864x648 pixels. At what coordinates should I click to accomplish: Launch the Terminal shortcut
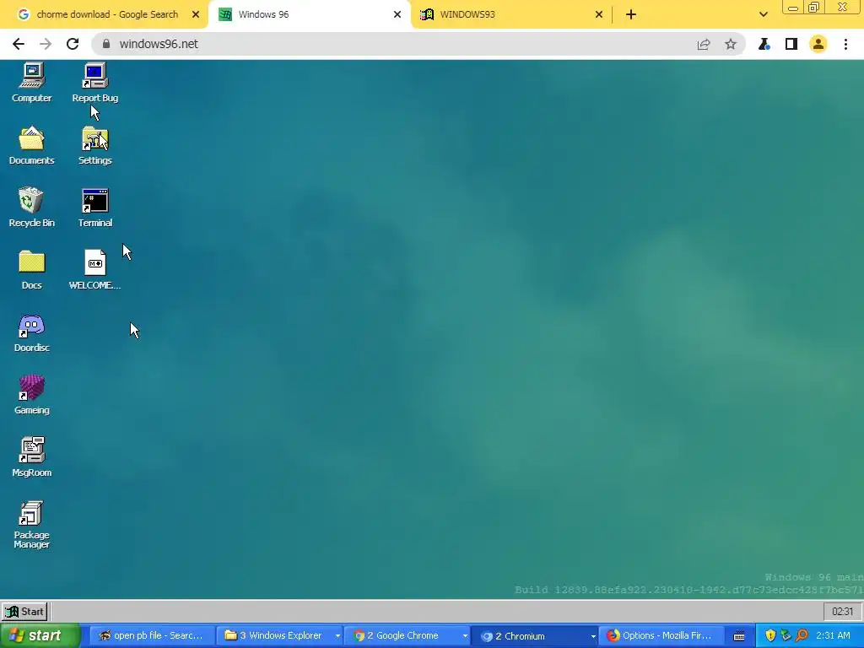tap(94, 208)
